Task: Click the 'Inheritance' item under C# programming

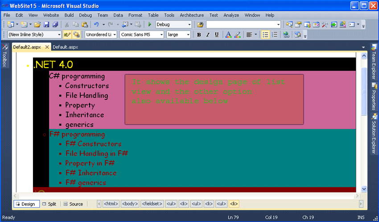Action: point(85,115)
